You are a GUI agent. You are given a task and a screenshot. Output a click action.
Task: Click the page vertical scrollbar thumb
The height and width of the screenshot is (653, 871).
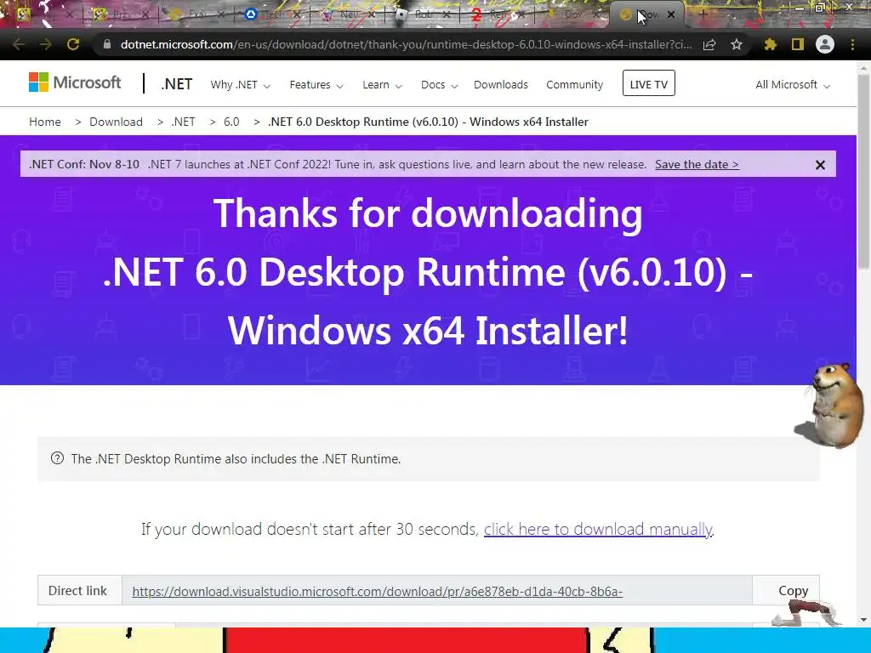point(863,172)
